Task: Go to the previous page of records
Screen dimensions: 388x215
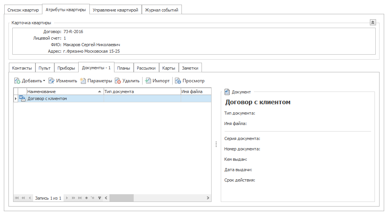Action: coord(23,198)
